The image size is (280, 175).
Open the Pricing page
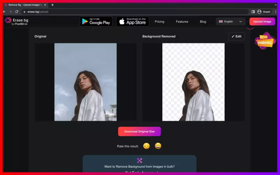point(160,22)
